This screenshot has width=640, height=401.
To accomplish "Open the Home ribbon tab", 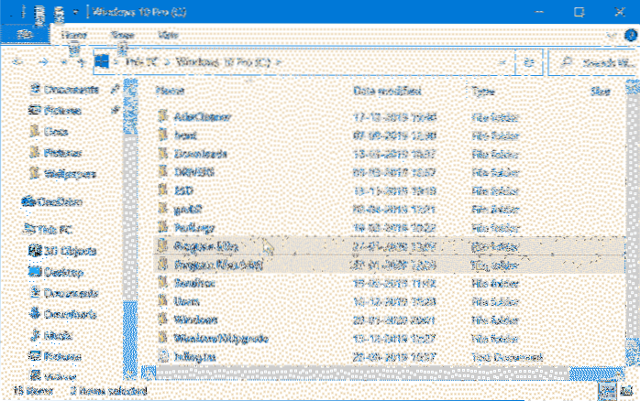I will pyautogui.click(x=74, y=35).
